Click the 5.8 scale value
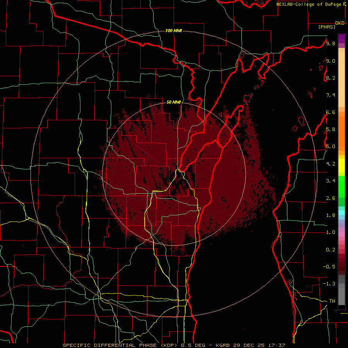 pyautogui.click(x=331, y=129)
